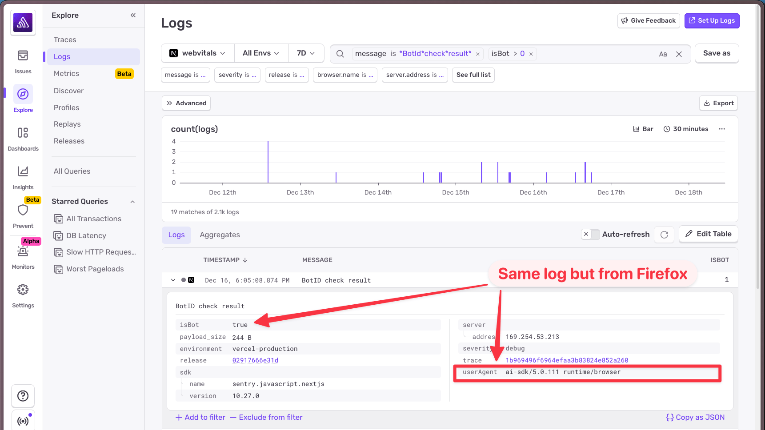
Task: Switch to the Aggregates tab
Action: pos(220,235)
